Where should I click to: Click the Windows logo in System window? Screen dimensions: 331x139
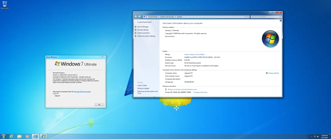pyautogui.click(x=270, y=39)
